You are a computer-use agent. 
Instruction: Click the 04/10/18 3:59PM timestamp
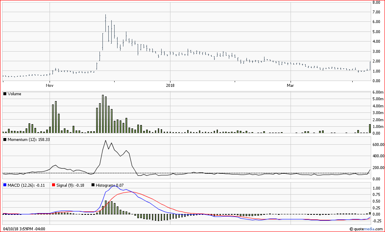pyautogui.click(x=24, y=229)
